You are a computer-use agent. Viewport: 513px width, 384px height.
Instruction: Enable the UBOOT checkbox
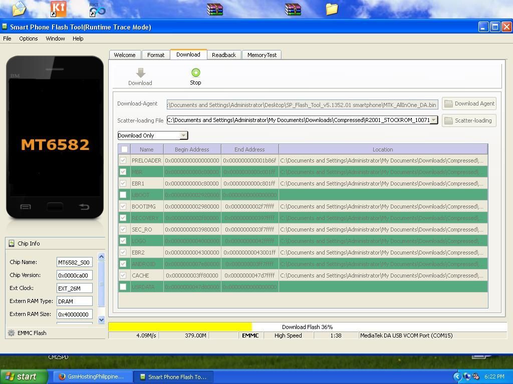point(123,194)
